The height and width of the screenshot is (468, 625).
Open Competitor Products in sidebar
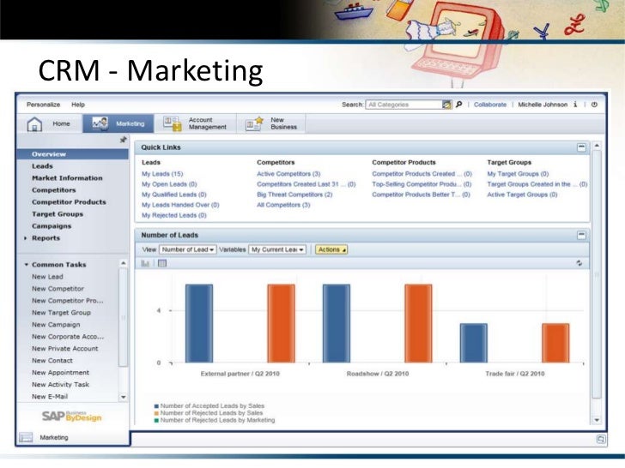(x=69, y=201)
